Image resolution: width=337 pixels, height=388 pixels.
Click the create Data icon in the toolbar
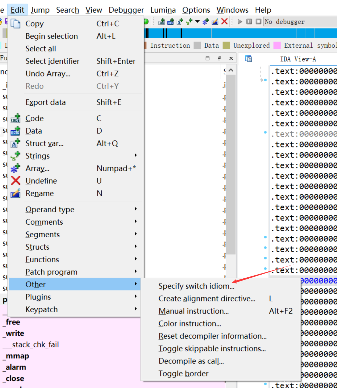170,22
